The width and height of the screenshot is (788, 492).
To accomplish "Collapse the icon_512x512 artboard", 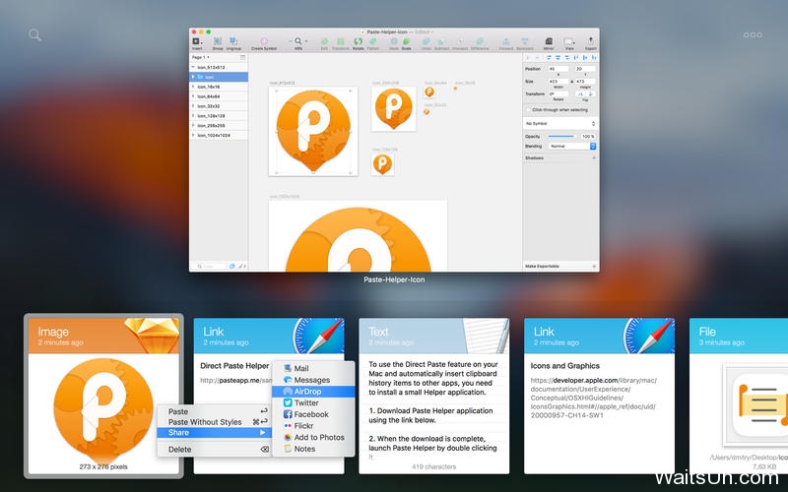I will 194,67.
